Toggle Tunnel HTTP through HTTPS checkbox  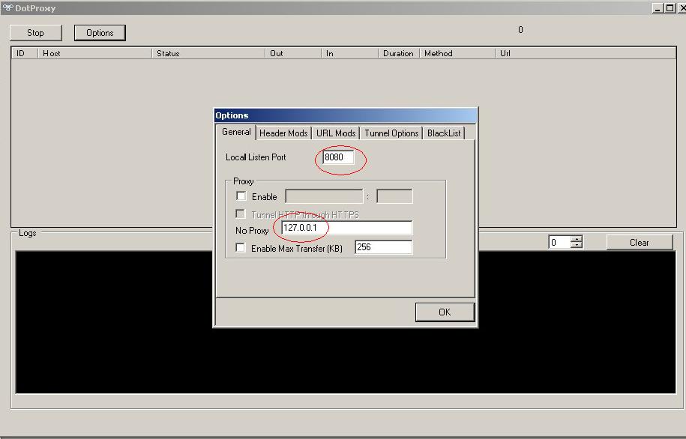point(240,214)
